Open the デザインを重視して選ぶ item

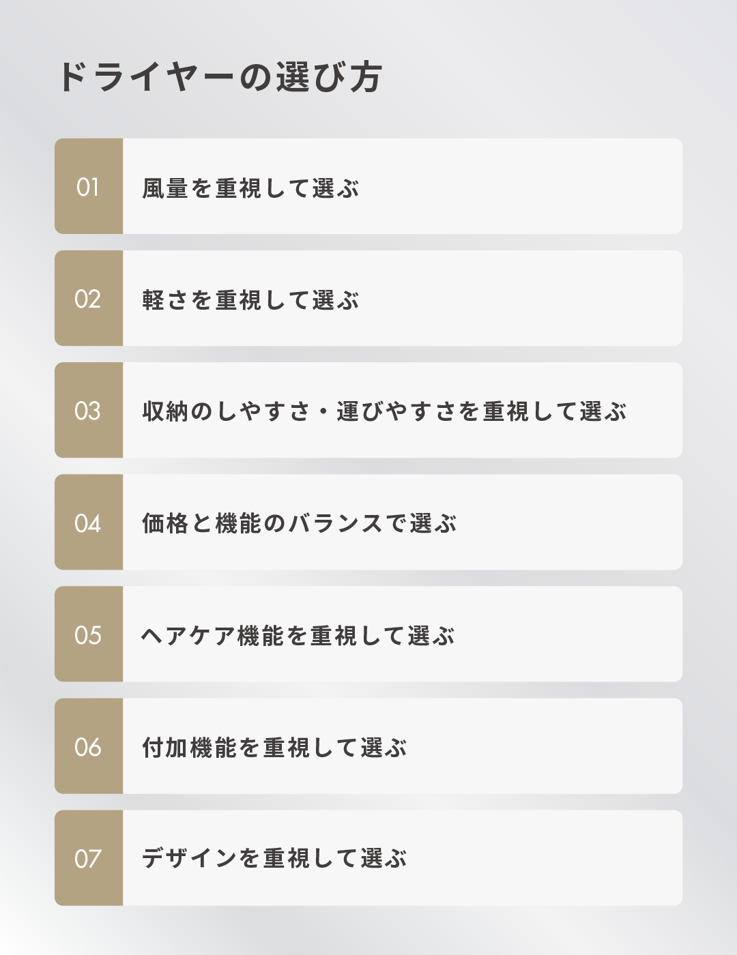pyautogui.click(x=274, y=858)
